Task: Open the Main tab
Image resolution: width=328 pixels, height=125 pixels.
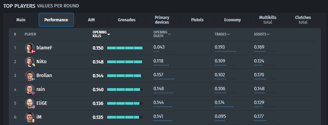Action: [21, 20]
